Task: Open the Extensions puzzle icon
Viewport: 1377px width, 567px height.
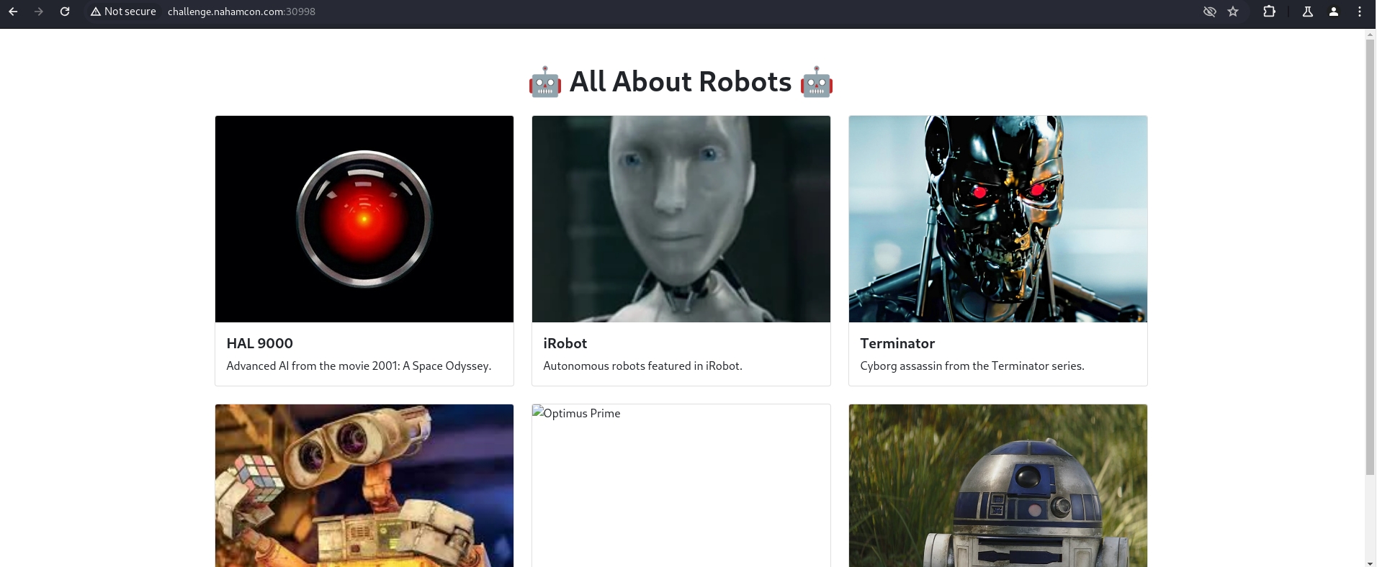Action: [x=1269, y=12]
